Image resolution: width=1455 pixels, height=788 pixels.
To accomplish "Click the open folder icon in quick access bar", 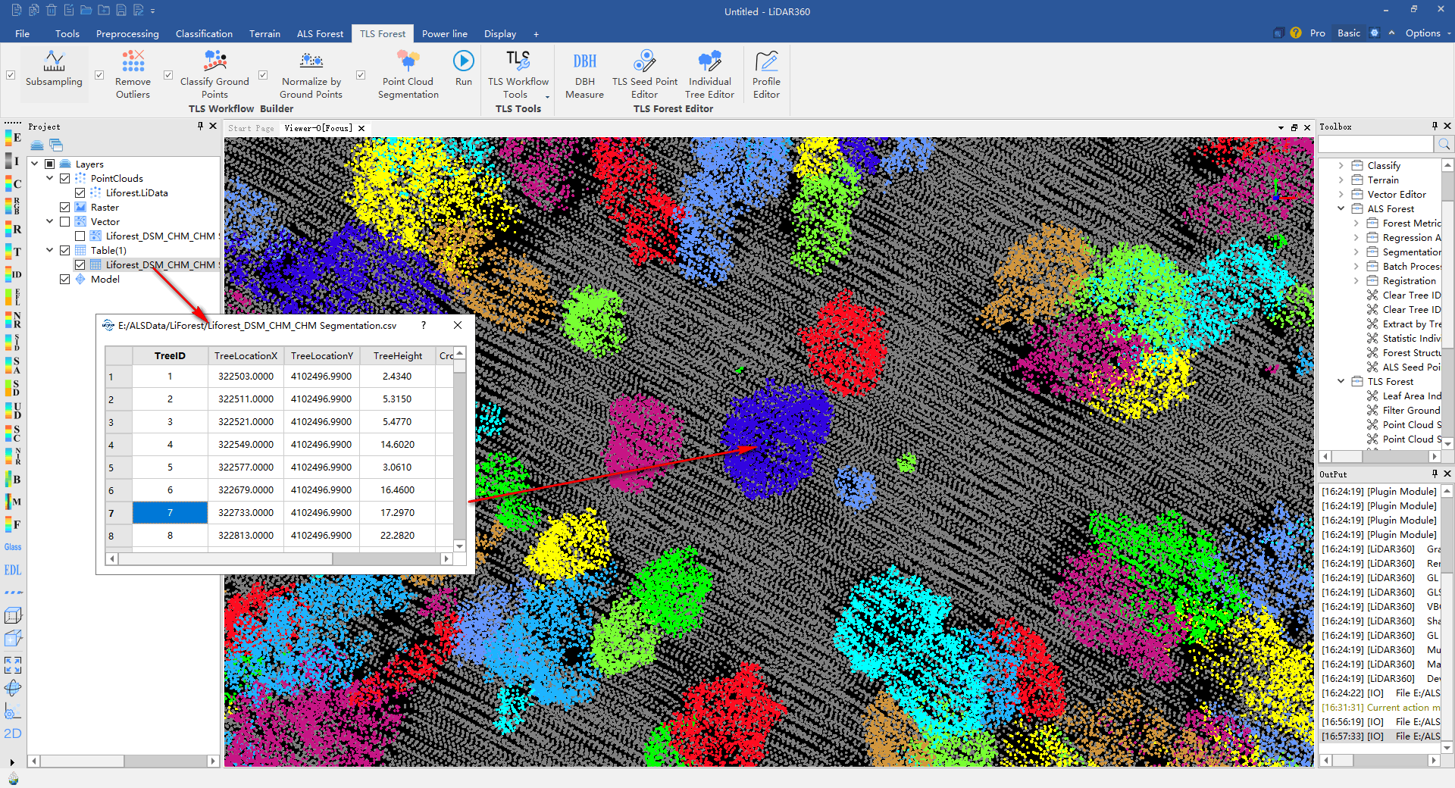I will click(86, 11).
